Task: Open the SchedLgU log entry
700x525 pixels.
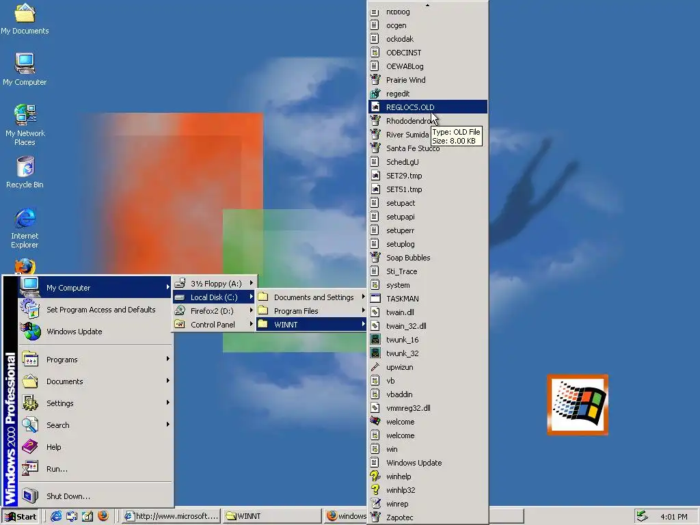Action: tap(428, 162)
